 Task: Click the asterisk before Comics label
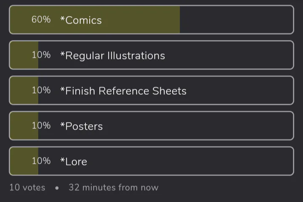62,19
